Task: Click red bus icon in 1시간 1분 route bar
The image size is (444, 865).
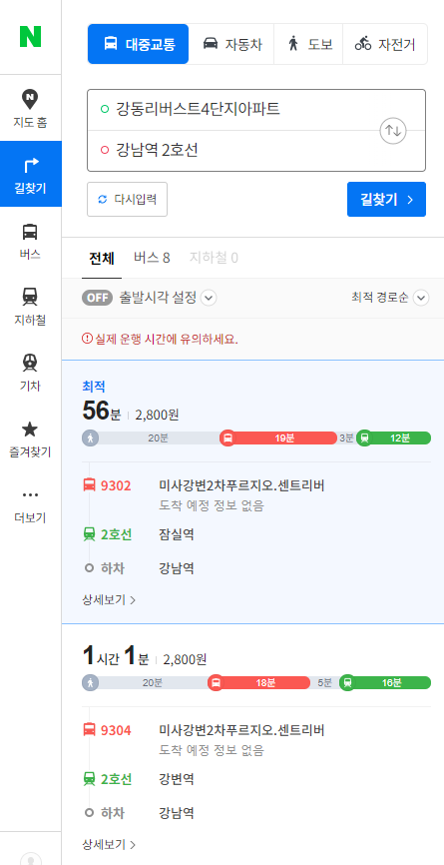Action: [x=216, y=683]
